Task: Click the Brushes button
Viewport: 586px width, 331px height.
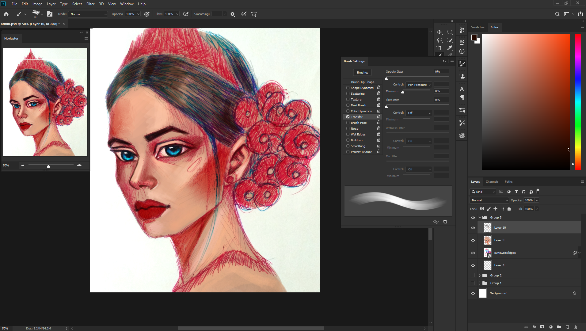Action: pyautogui.click(x=363, y=72)
